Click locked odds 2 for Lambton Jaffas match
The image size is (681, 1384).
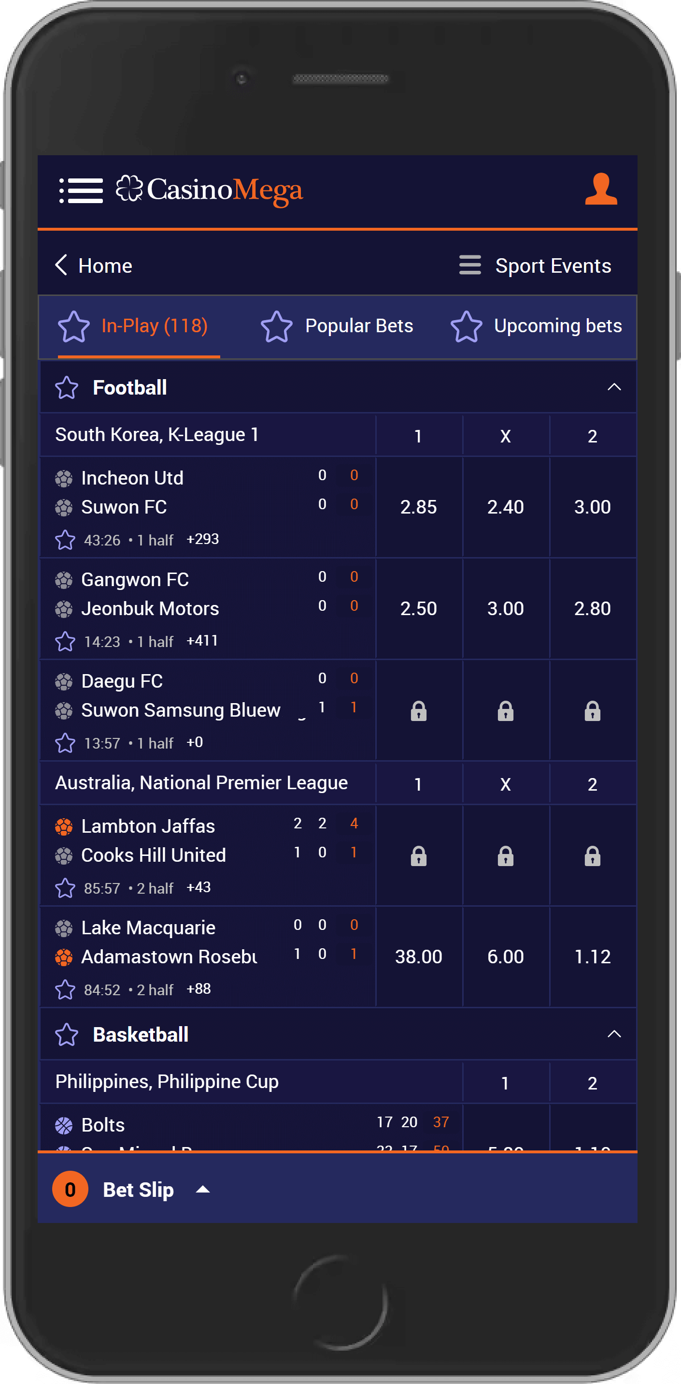(593, 855)
